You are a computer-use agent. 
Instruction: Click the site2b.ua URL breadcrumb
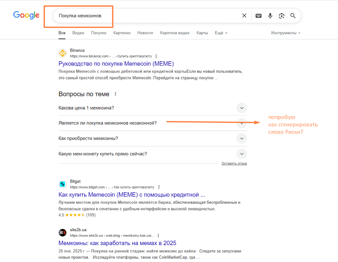click(112, 235)
